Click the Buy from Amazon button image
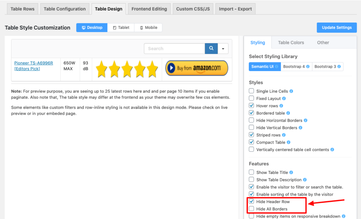Screen dimensions: 361x219 197,68
